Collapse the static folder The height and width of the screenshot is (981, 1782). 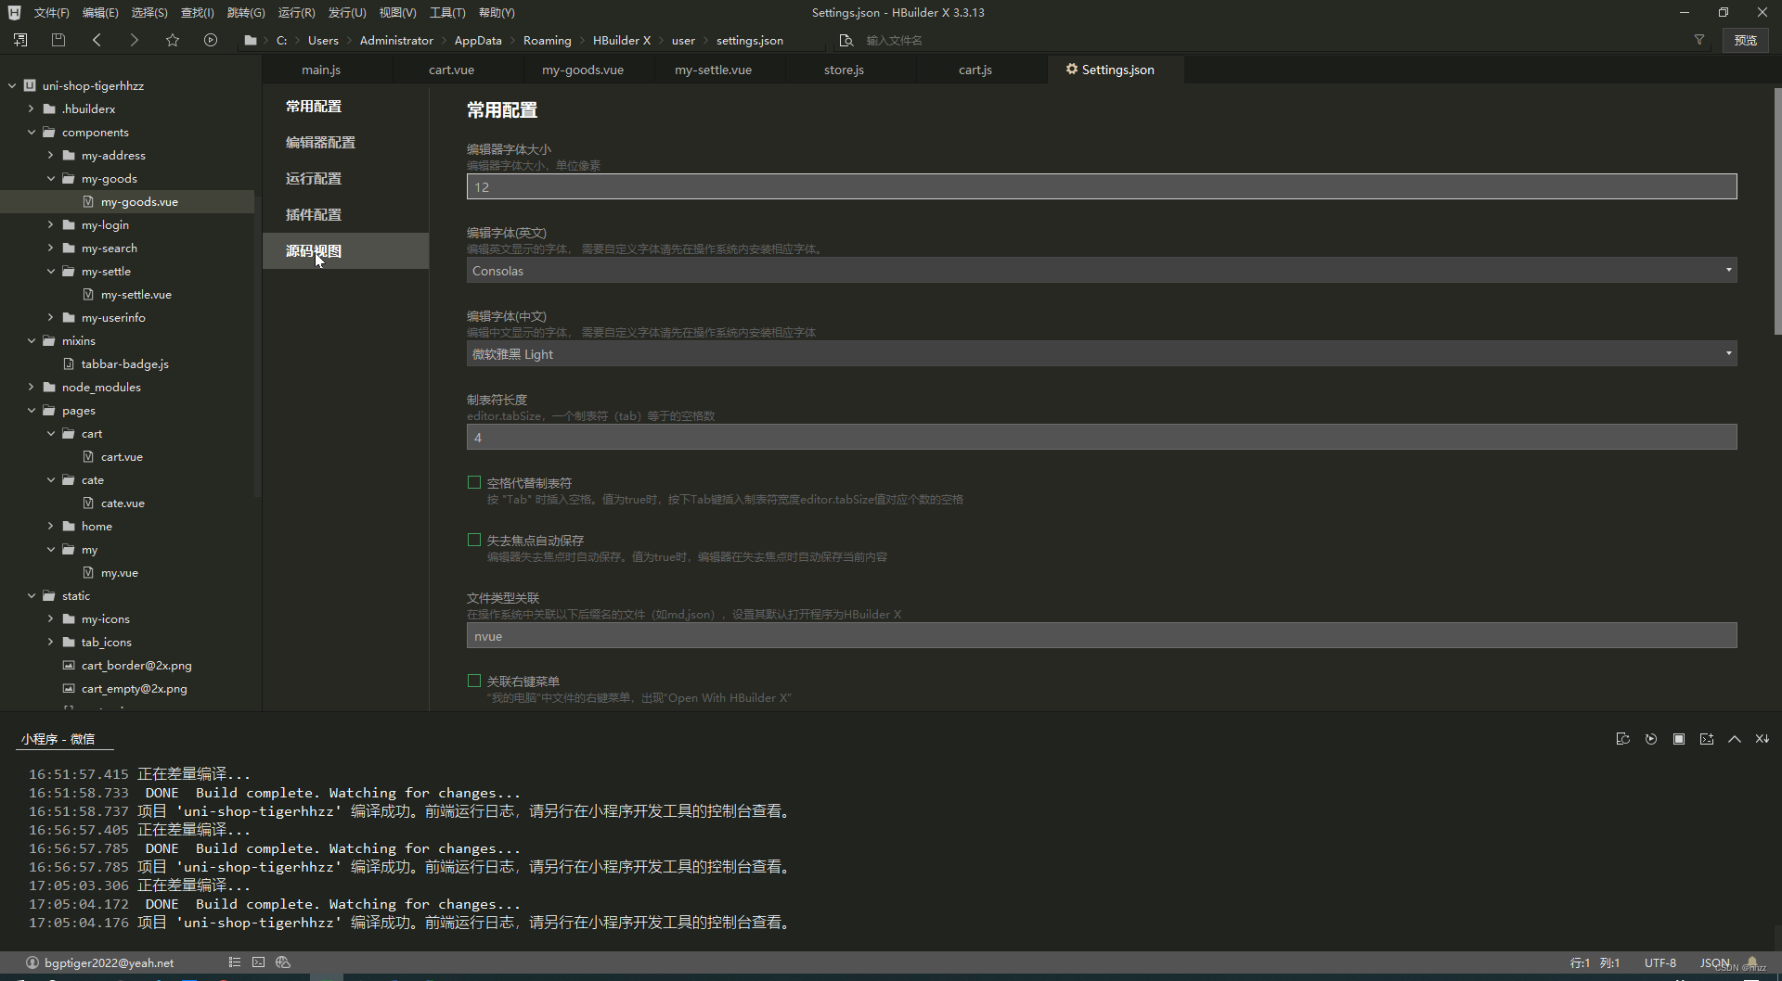[x=31, y=595]
